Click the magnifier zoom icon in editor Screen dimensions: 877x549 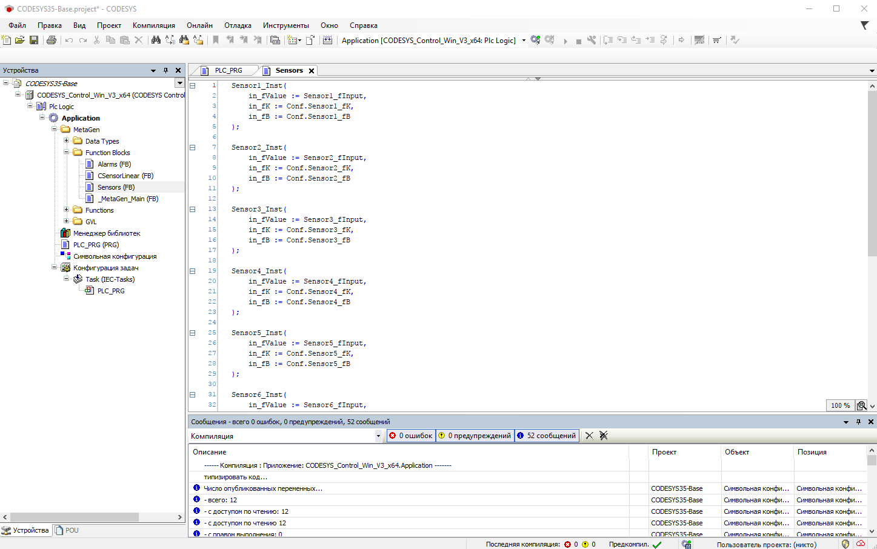(x=862, y=405)
